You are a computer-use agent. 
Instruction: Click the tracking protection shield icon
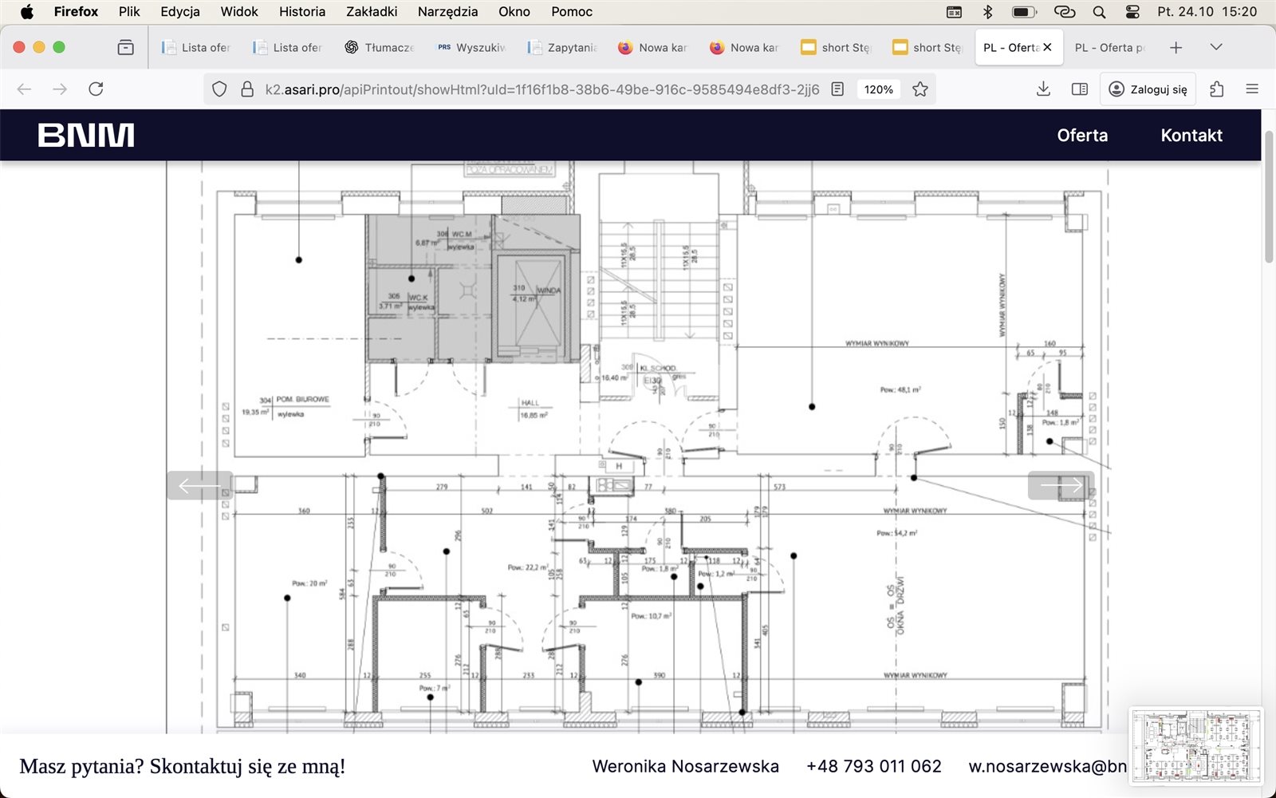click(x=220, y=89)
